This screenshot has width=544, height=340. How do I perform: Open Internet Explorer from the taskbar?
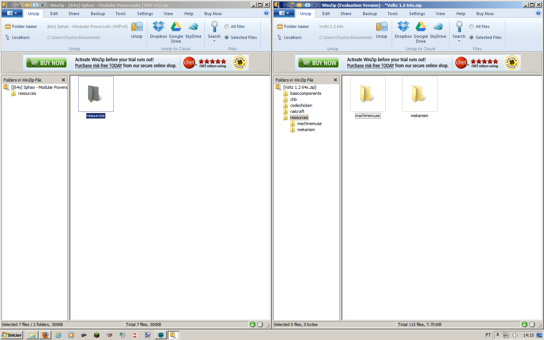(x=58, y=335)
